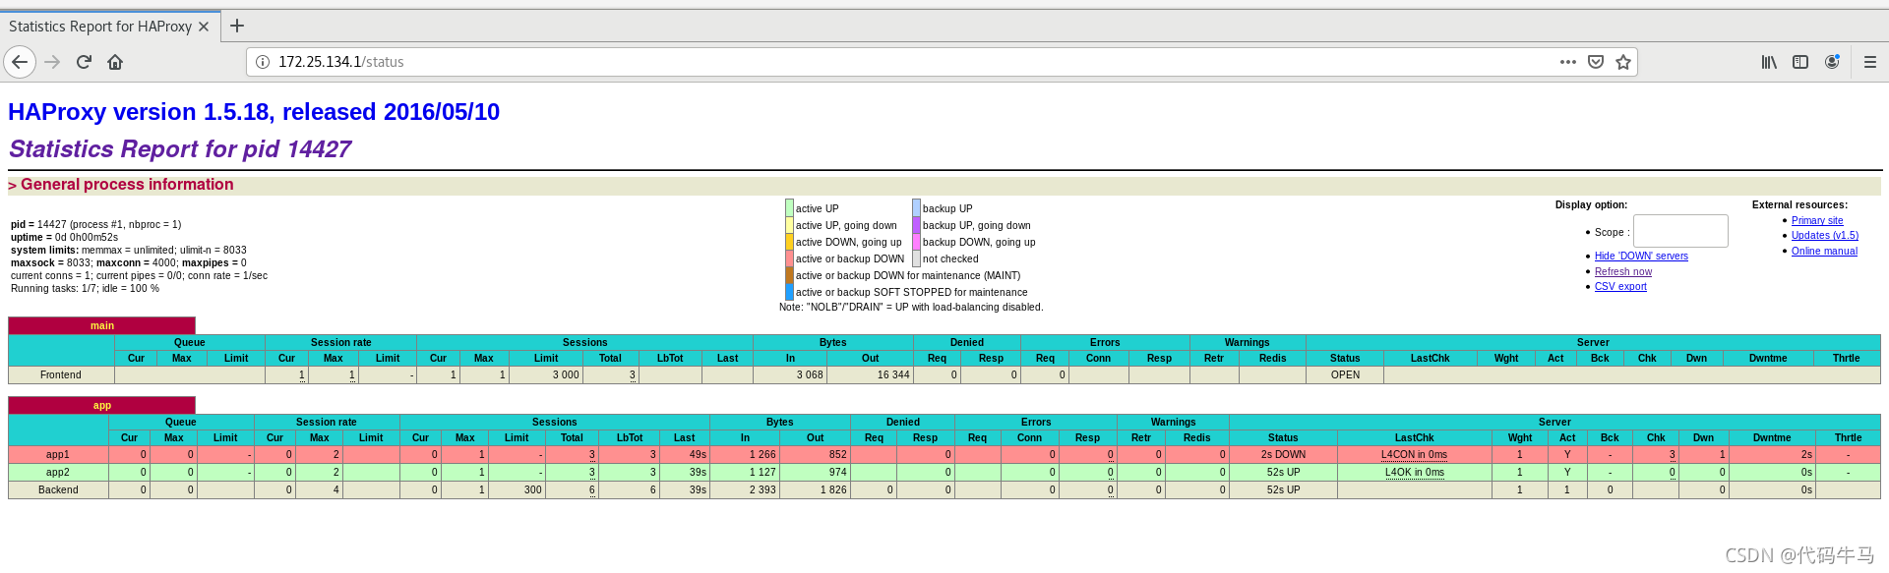Click the '3 068' bytes in value

809,375
